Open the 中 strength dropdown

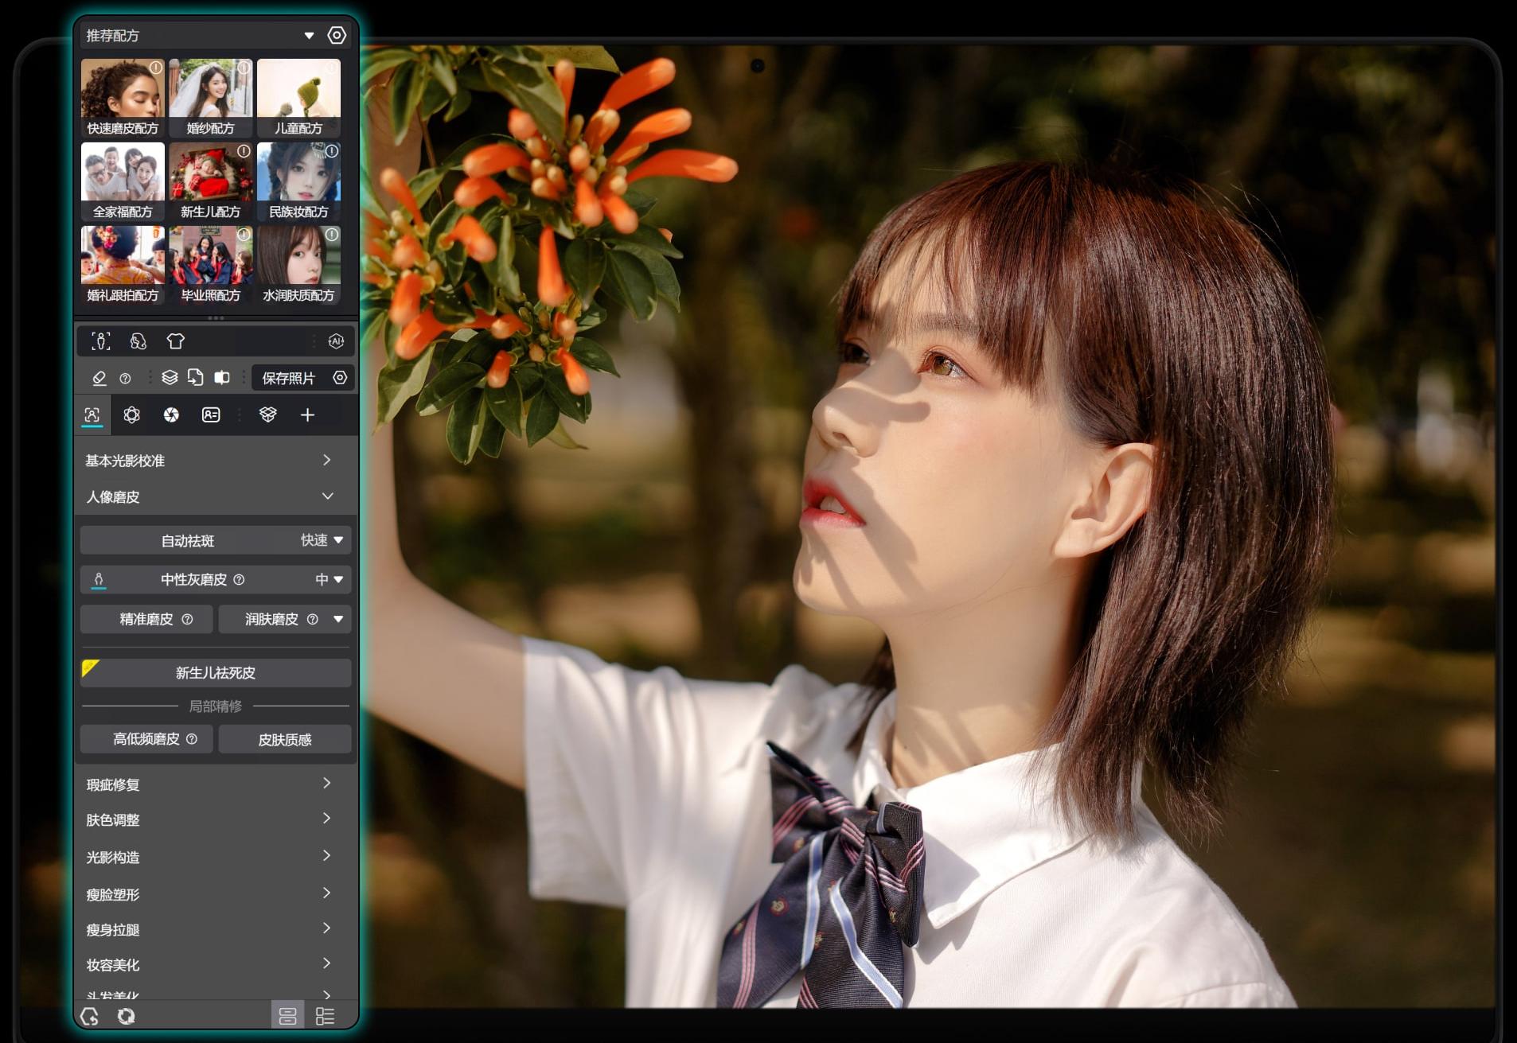click(330, 579)
